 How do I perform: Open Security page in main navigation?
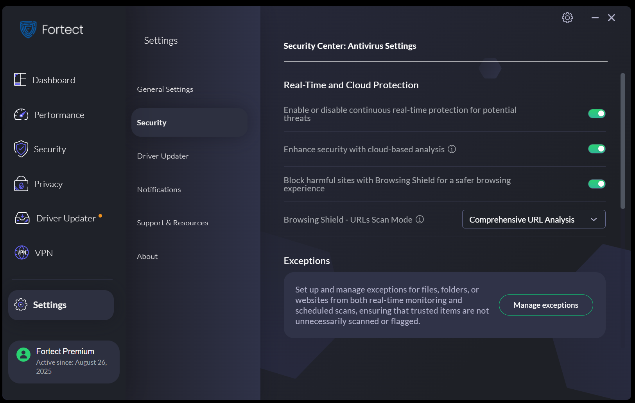tap(50, 149)
